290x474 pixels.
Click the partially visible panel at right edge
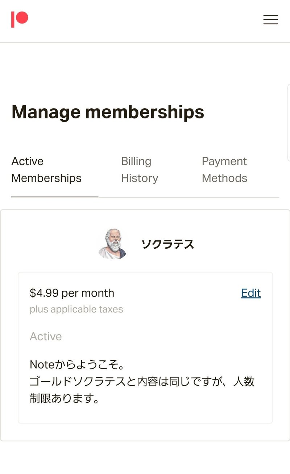pos(289,122)
